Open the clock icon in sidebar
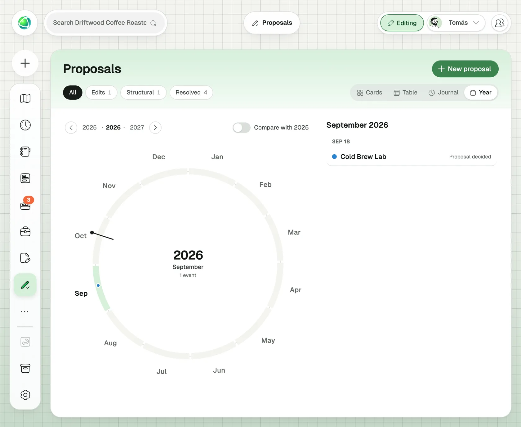This screenshot has height=427, width=521. coord(25,125)
